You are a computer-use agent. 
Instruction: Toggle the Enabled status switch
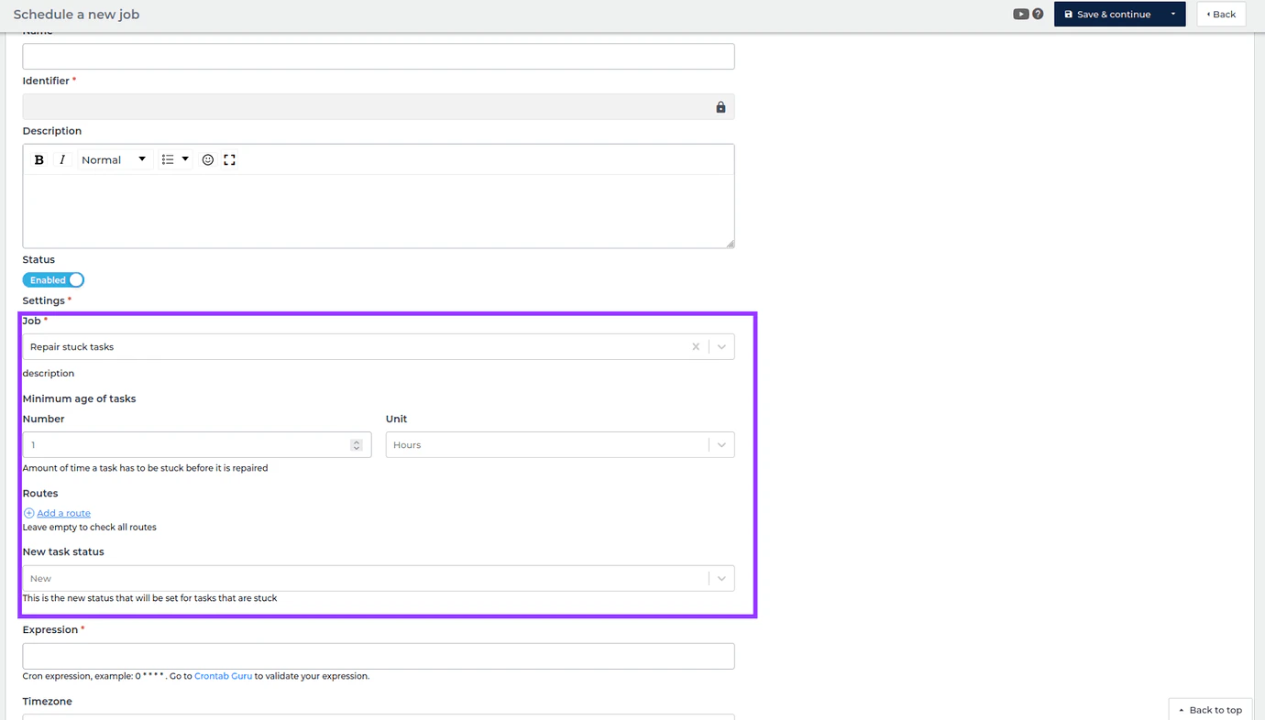tap(53, 279)
